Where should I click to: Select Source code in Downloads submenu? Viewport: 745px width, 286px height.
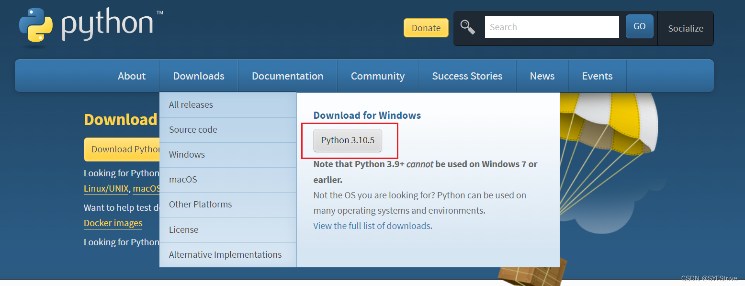(x=228, y=130)
